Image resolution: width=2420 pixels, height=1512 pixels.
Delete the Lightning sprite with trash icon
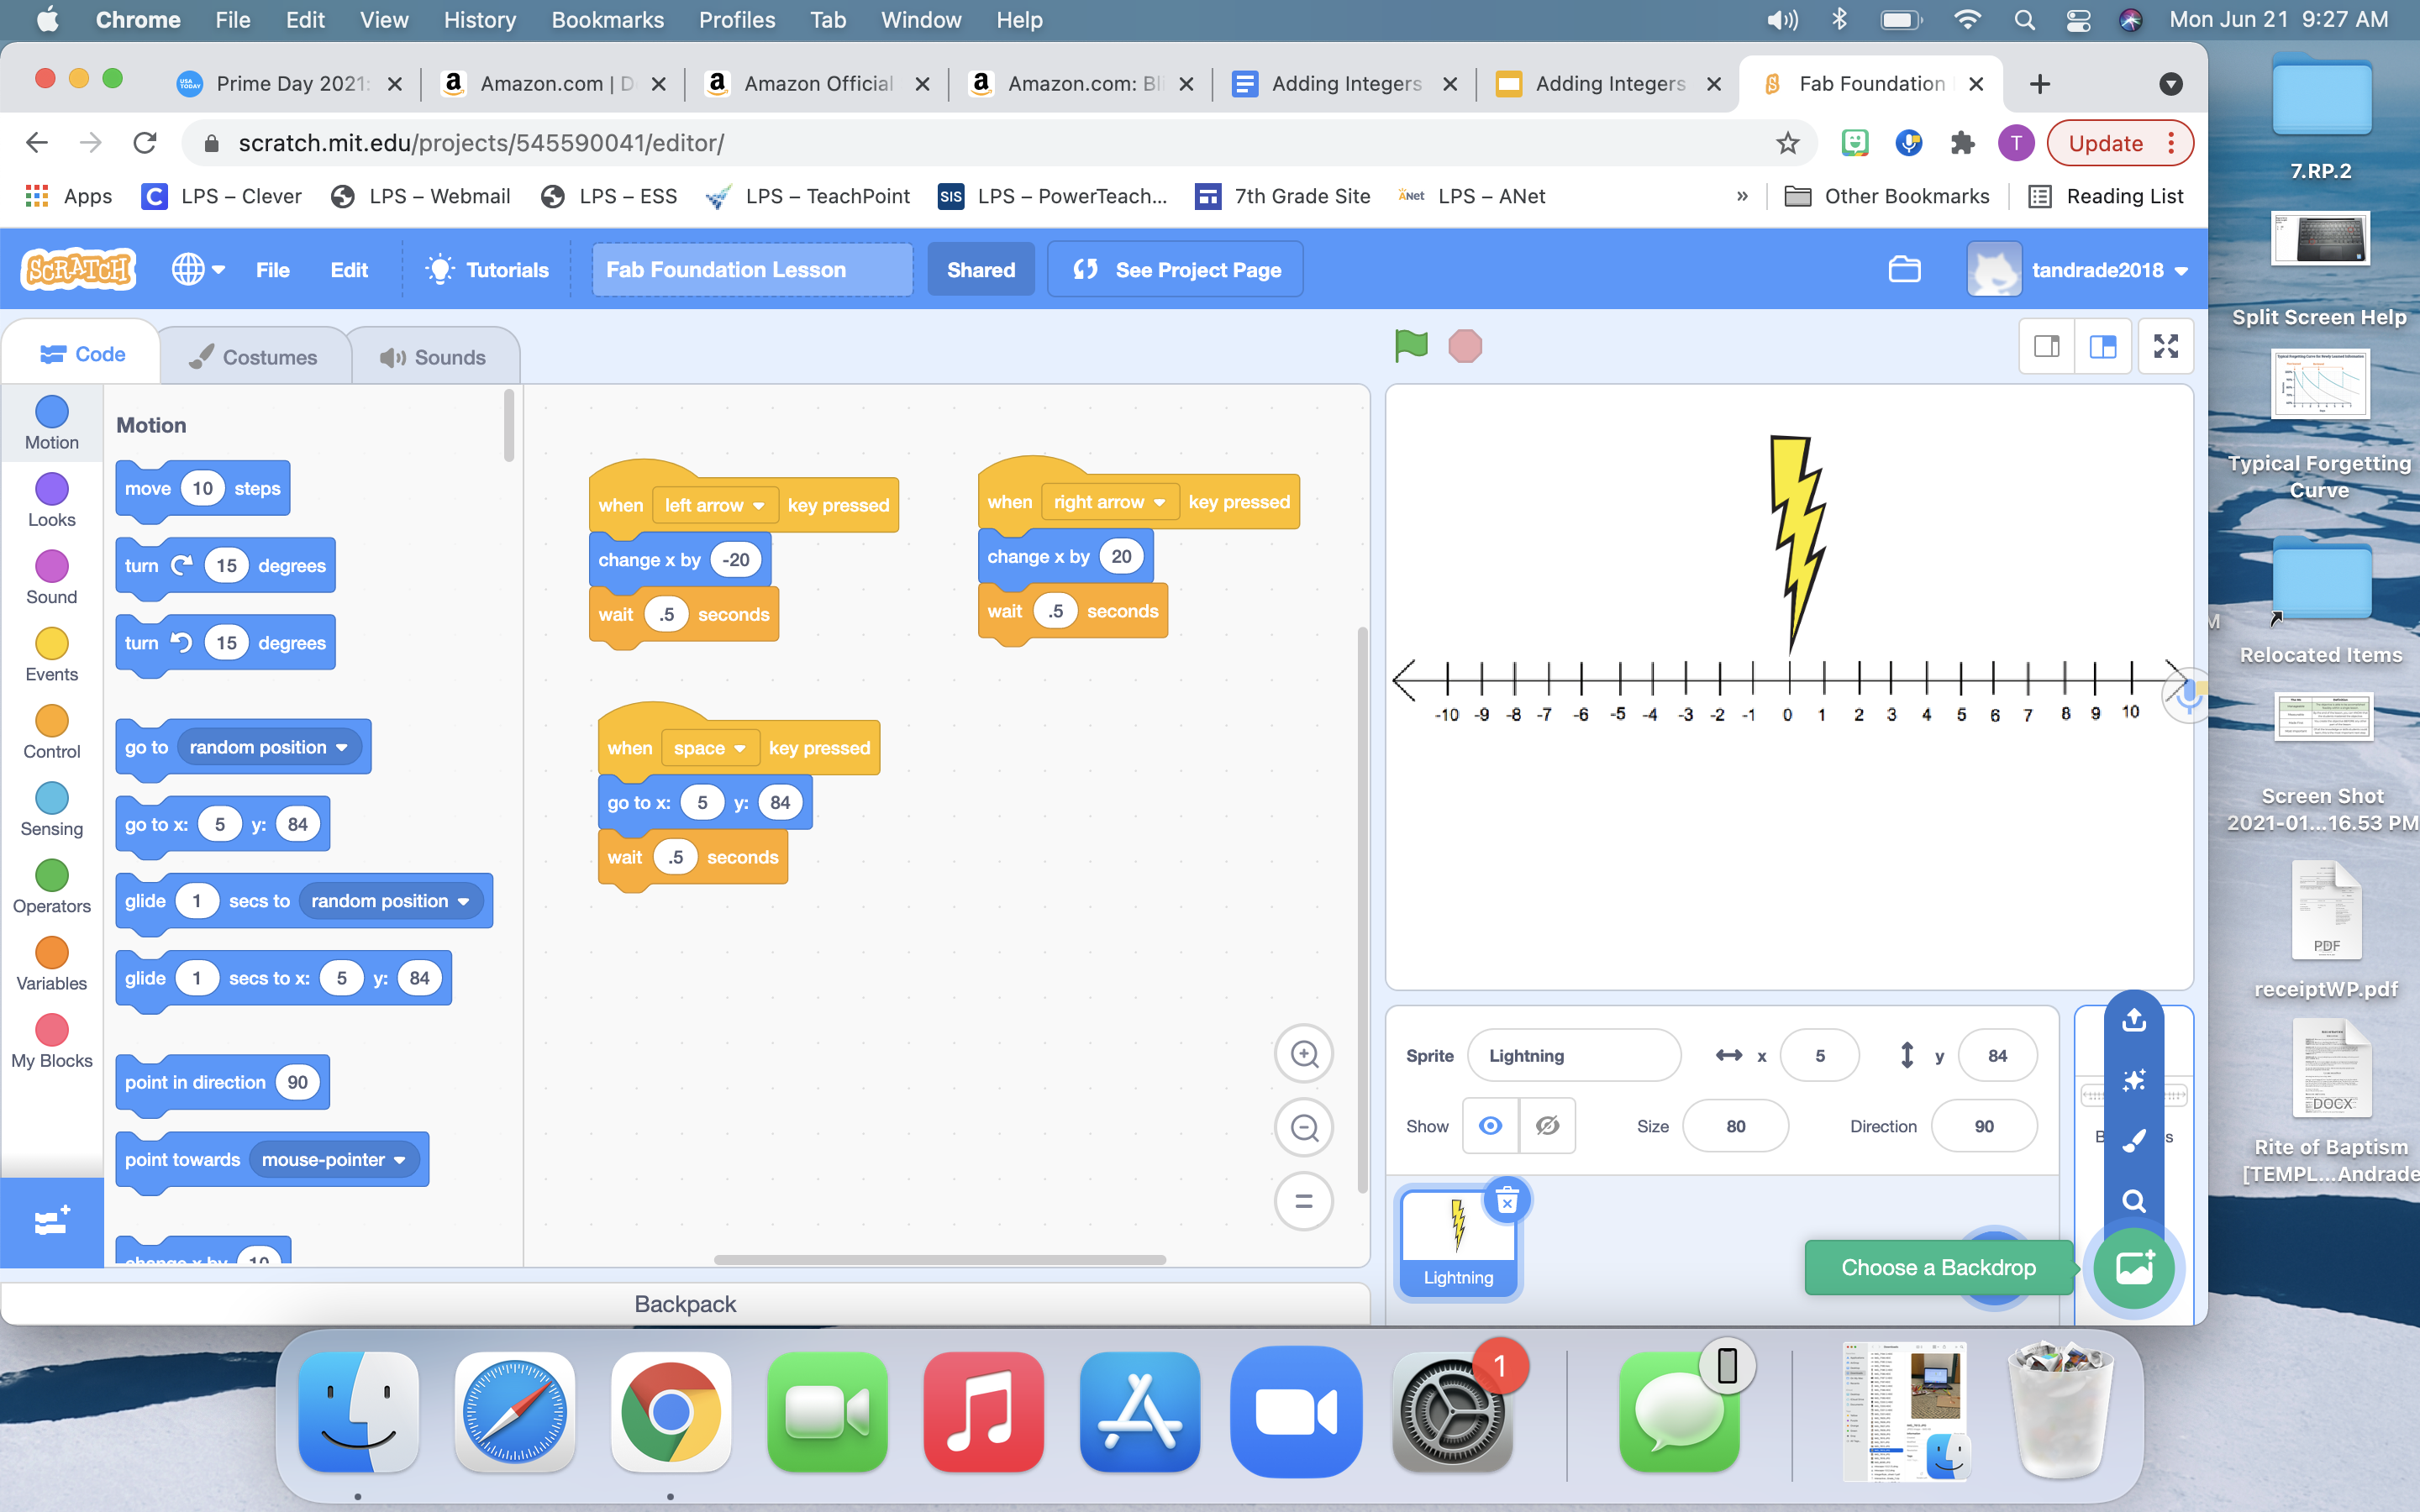(x=1507, y=1200)
